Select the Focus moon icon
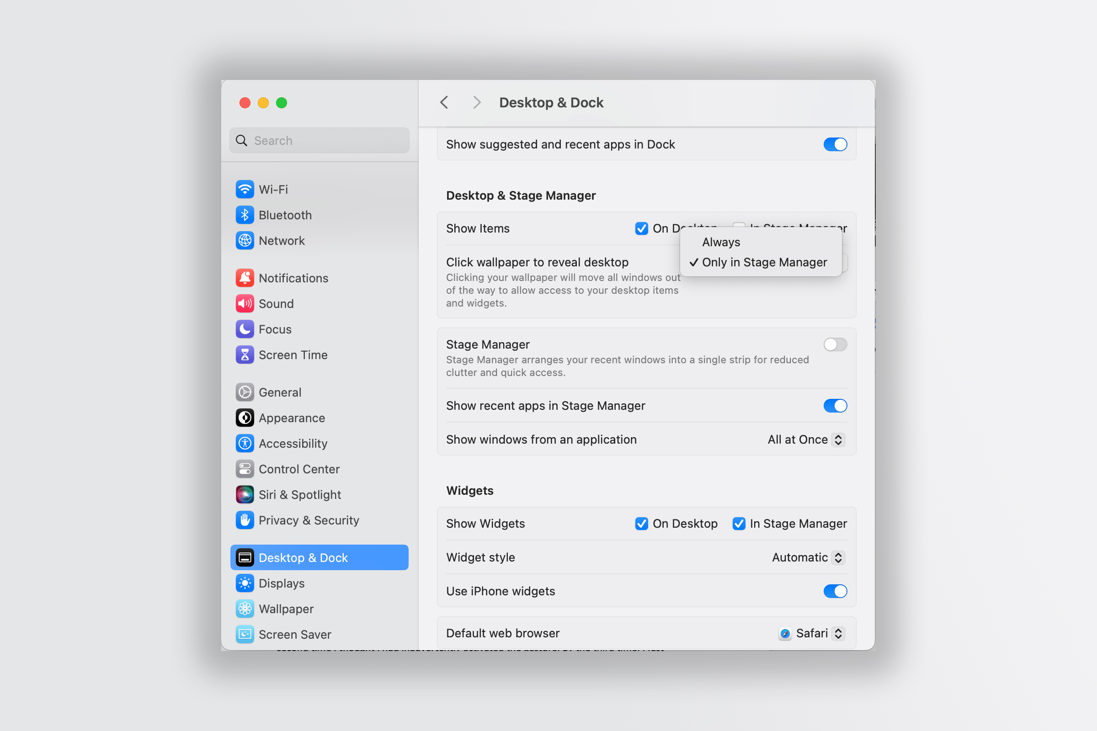Screen dimensions: 1097x731 (245, 329)
